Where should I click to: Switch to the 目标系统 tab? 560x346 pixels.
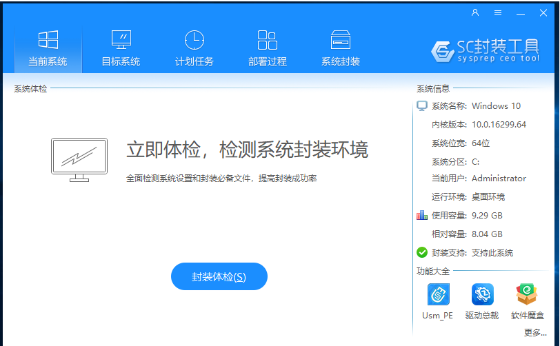coord(121,49)
